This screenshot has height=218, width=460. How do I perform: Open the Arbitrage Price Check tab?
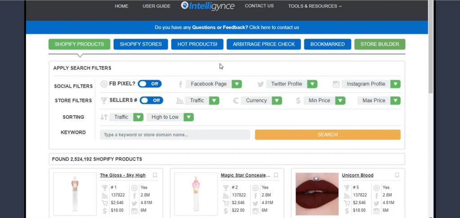(x=264, y=44)
